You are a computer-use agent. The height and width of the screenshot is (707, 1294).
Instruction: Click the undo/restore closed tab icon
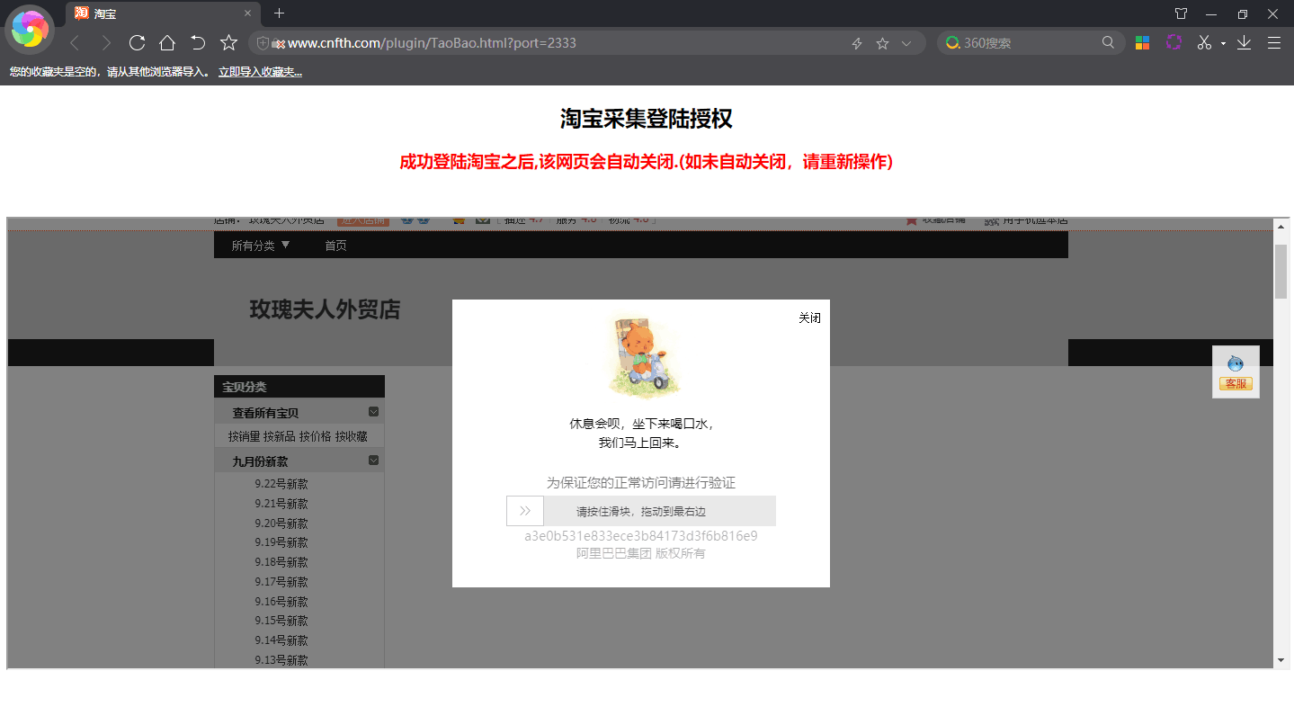click(x=198, y=42)
